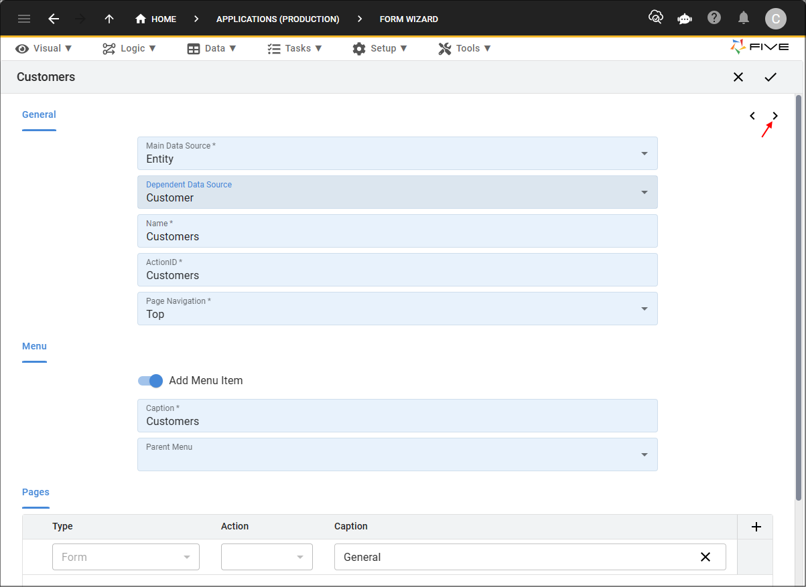806x587 pixels.
Task: Open the user avatar C menu
Action: tap(775, 18)
